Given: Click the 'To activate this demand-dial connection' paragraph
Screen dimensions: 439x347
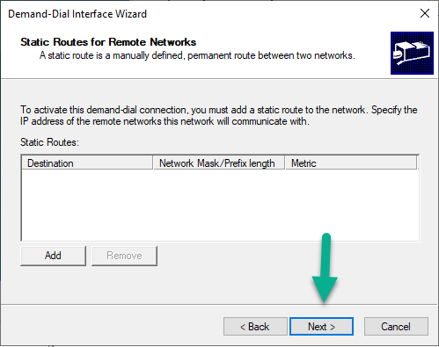Looking at the screenshot, I should [219, 115].
